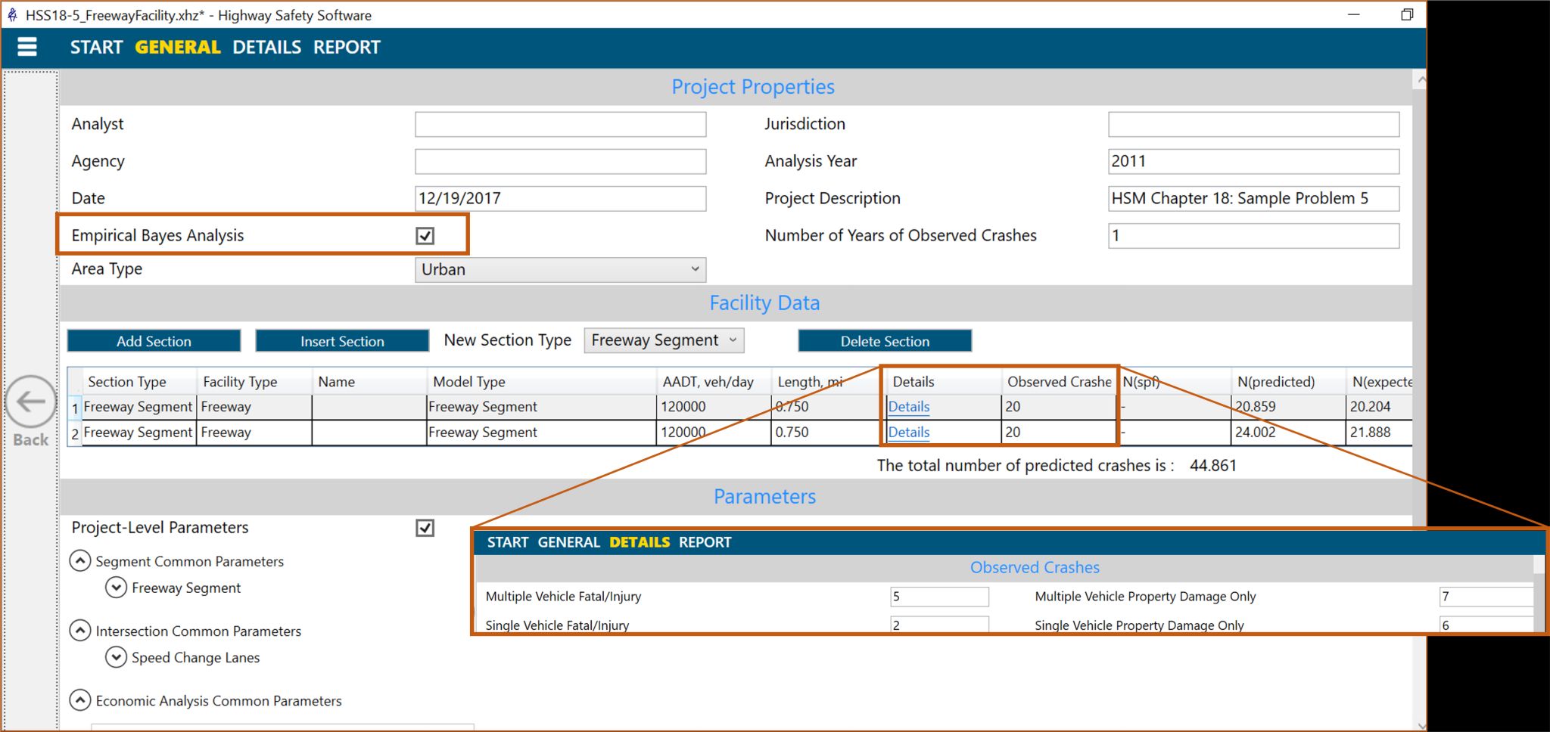Click the Back arrow icon
The height and width of the screenshot is (732, 1550).
click(31, 402)
